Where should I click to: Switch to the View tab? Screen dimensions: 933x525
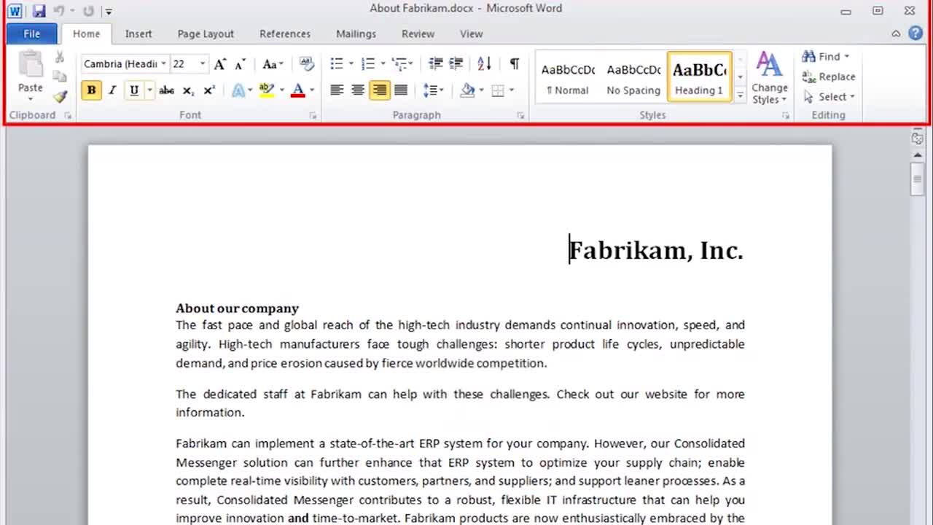[x=471, y=34]
